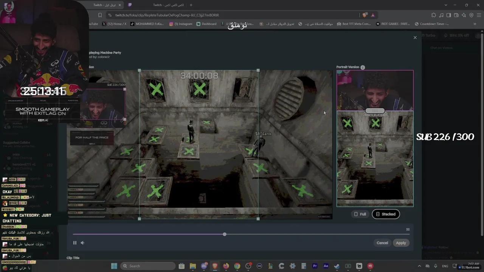The width and height of the screenshot is (484, 272).
Task: Switch the ENG keyboard language indicator
Action: coord(445,266)
